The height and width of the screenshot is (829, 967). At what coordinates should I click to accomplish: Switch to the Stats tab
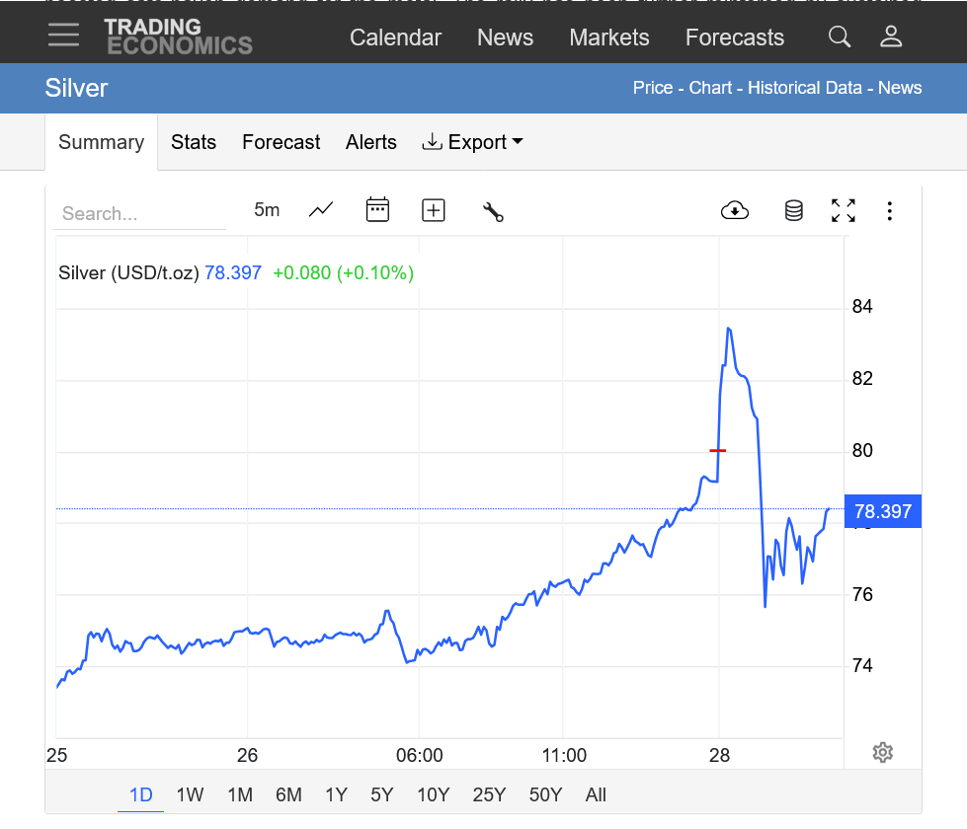[x=193, y=142]
